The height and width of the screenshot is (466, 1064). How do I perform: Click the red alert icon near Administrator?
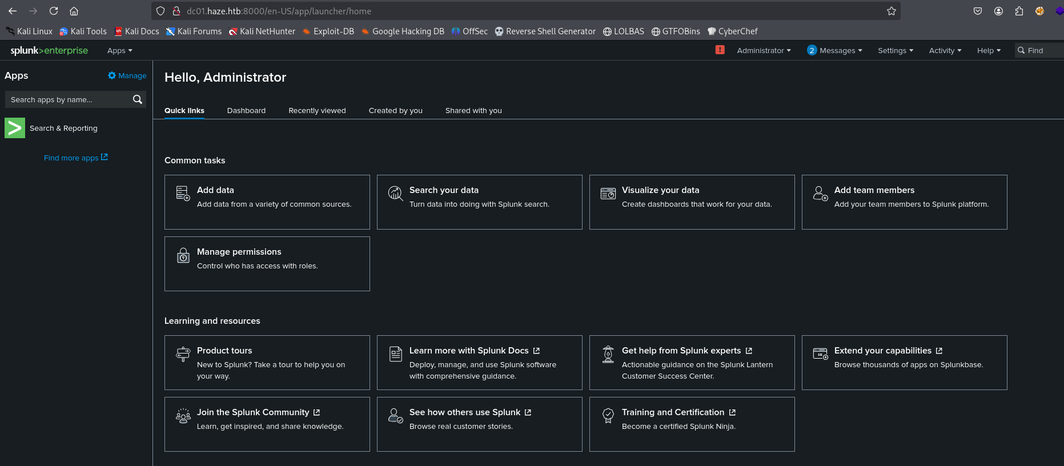(720, 50)
